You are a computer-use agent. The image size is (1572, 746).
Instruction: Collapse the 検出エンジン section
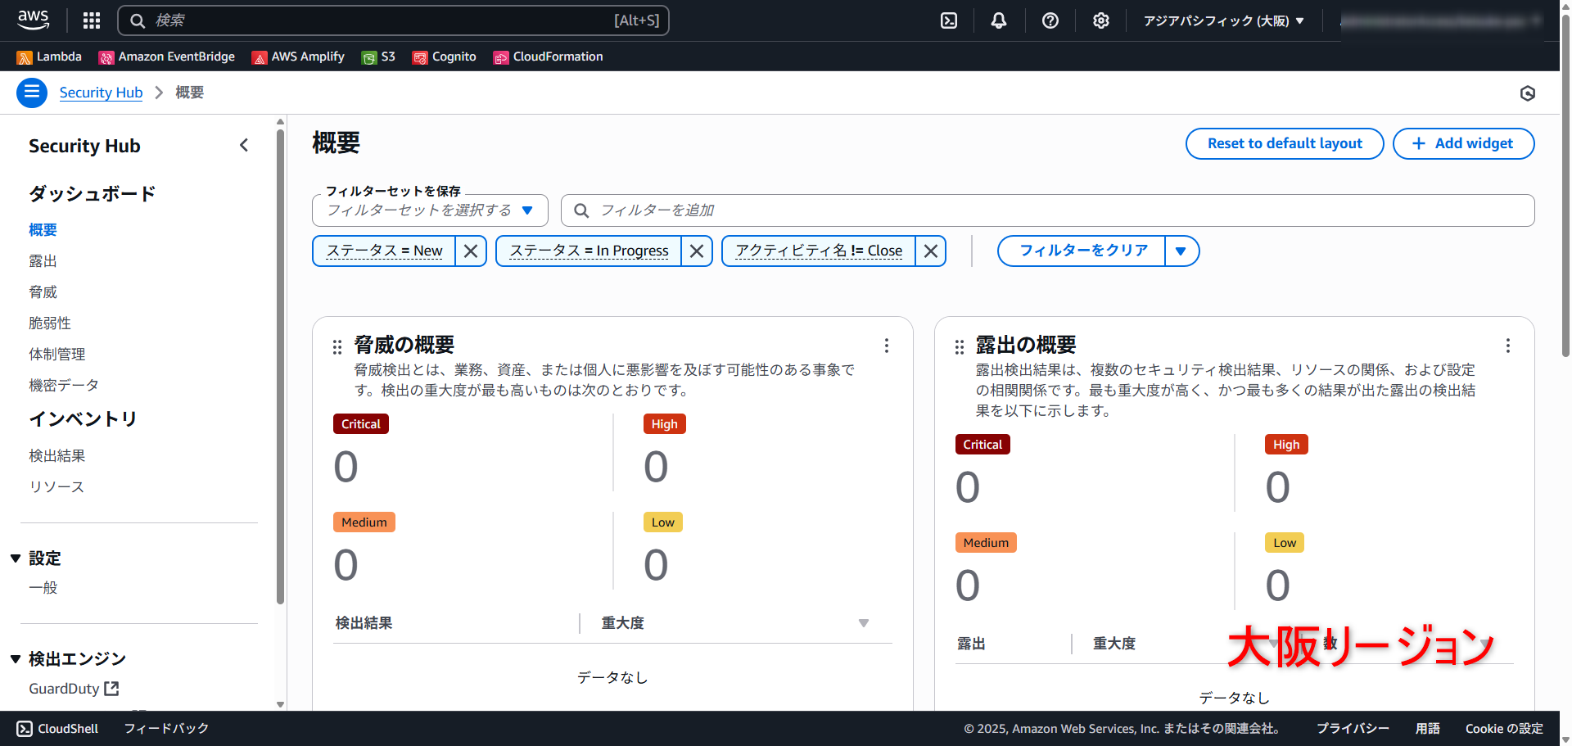(x=15, y=658)
